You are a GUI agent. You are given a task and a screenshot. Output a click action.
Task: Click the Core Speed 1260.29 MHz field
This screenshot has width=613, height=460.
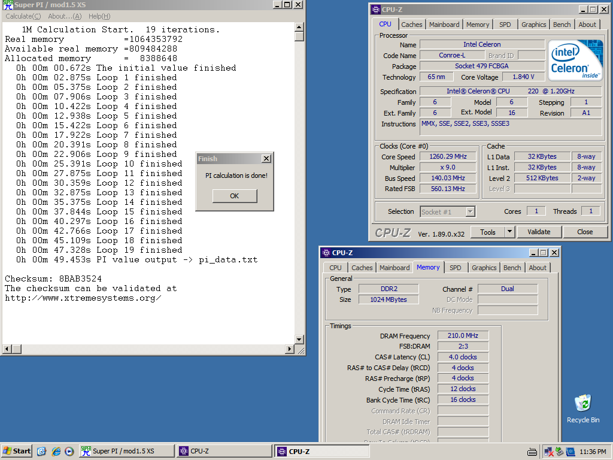click(448, 156)
